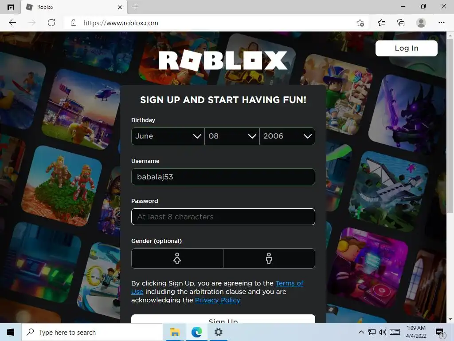454x341 pixels.
Task: Focus the Password input field
Action: pyautogui.click(x=223, y=217)
